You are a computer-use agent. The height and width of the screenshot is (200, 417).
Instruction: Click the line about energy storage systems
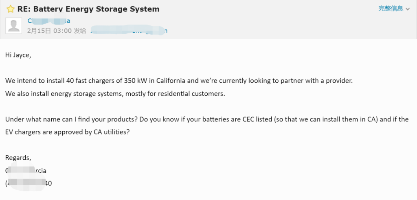tap(115, 94)
